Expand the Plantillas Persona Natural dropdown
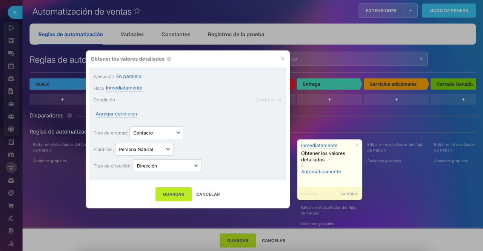 [x=144, y=149]
